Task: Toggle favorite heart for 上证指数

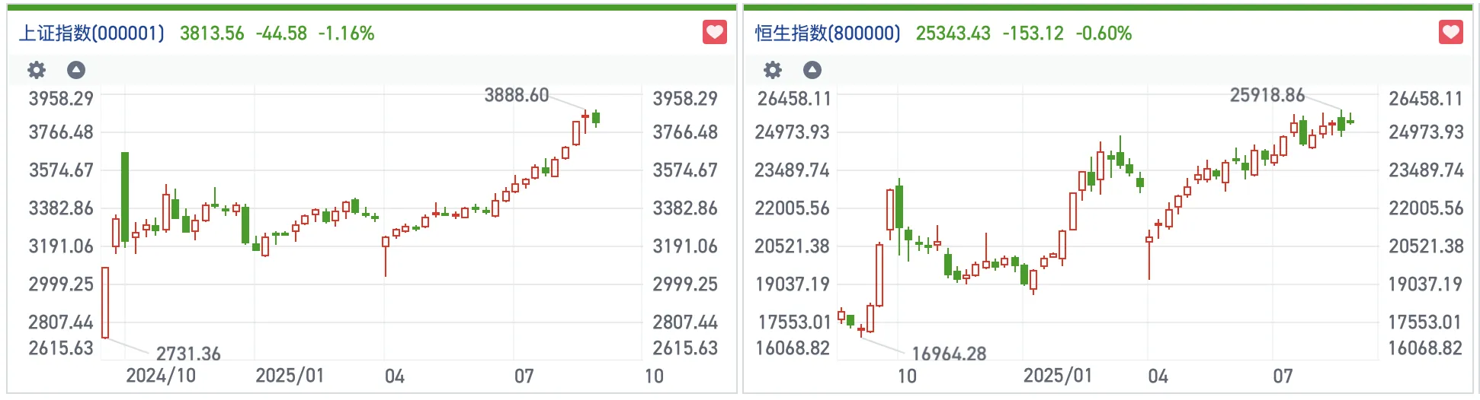Action: click(714, 33)
